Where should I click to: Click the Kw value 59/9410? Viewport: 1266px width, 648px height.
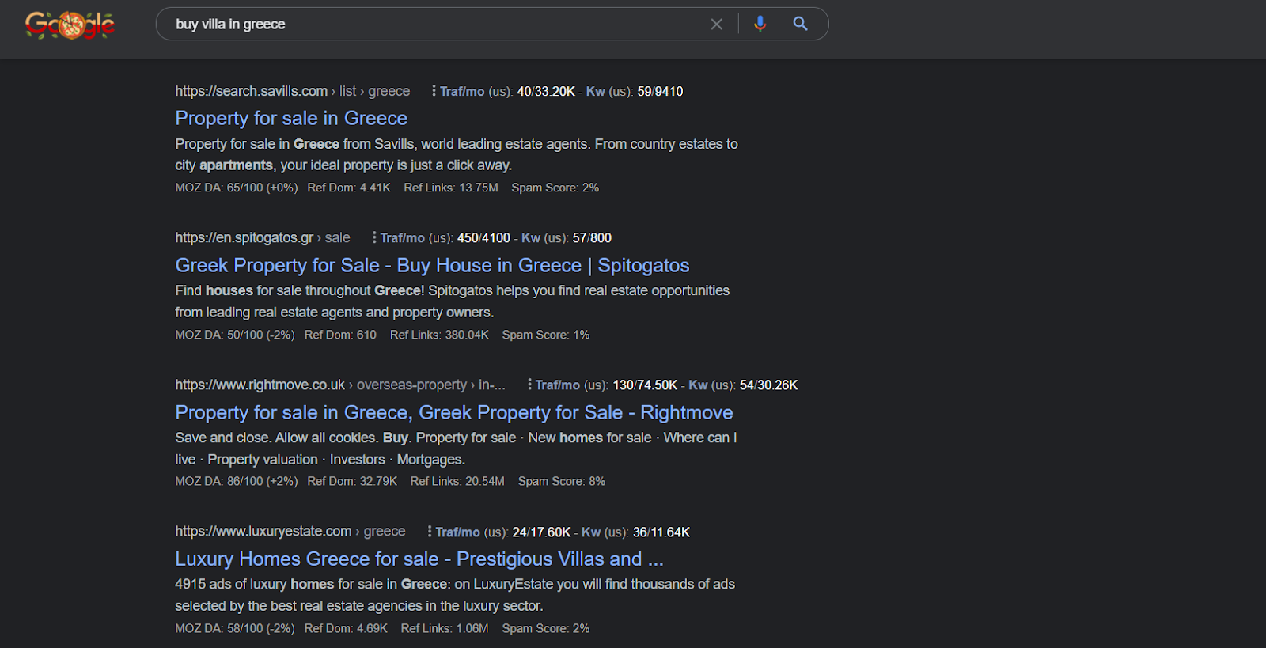[660, 92]
